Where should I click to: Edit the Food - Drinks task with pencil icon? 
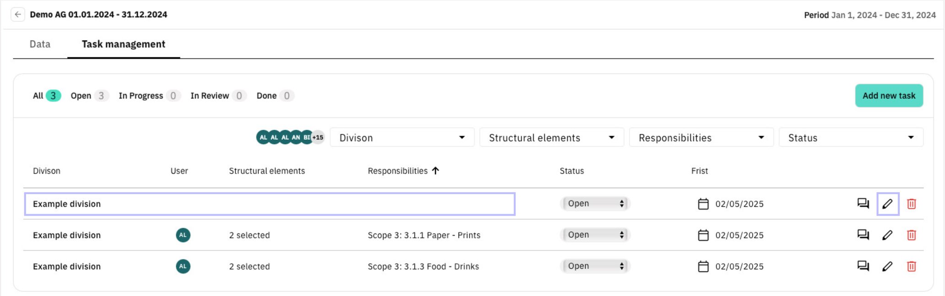(x=887, y=266)
